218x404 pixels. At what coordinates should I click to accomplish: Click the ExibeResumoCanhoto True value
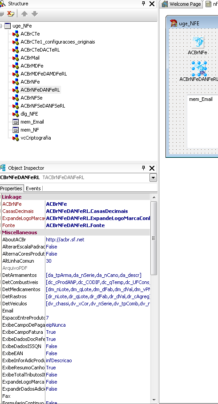tap(51, 368)
